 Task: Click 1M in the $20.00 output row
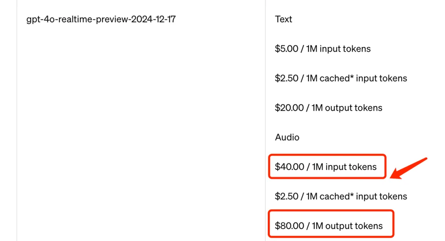pos(317,108)
